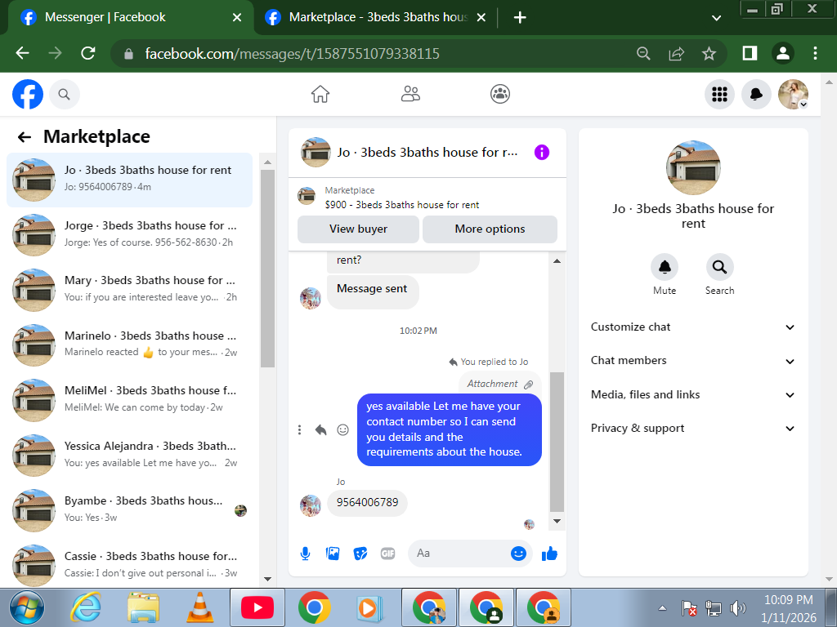This screenshot has height=627, width=837.
Task: Choose a sticker icon
Action: point(360,554)
